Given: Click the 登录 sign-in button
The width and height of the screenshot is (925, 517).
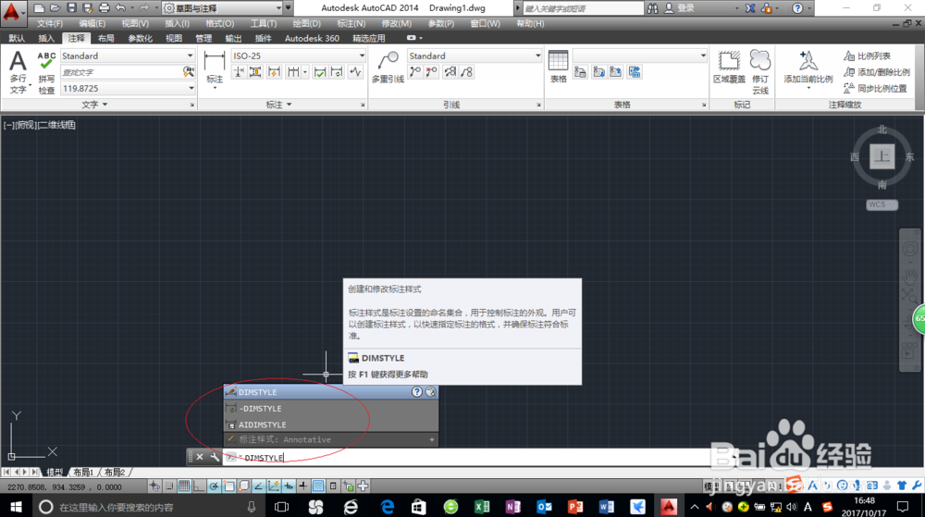Looking at the screenshot, I should click(x=679, y=8).
